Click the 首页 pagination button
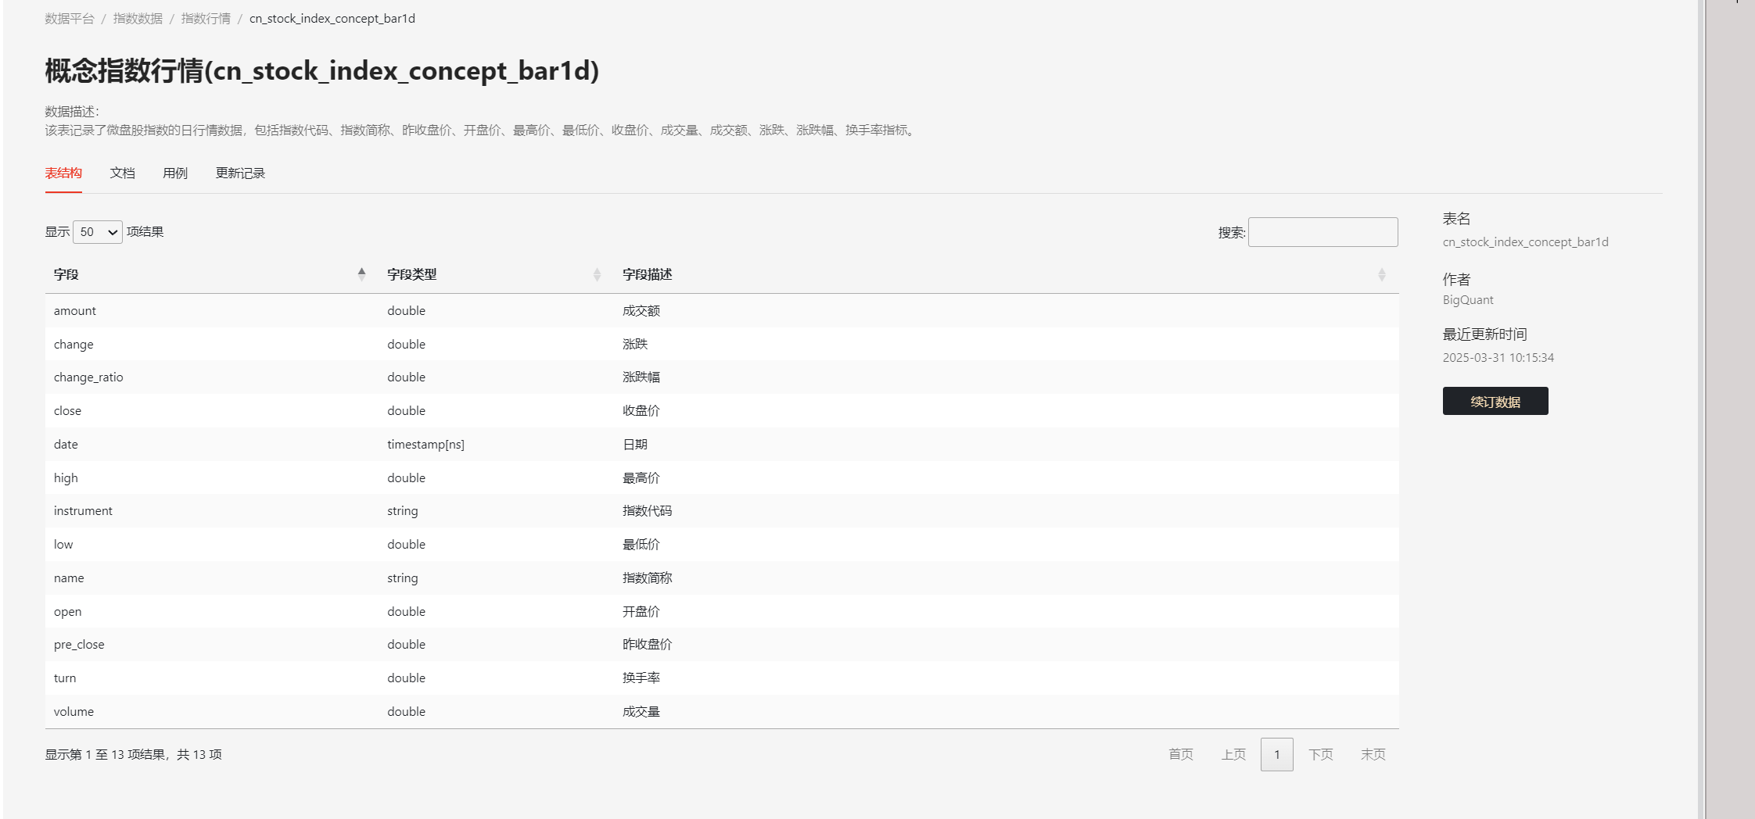Screen dimensions: 1755x819 point(1180,754)
